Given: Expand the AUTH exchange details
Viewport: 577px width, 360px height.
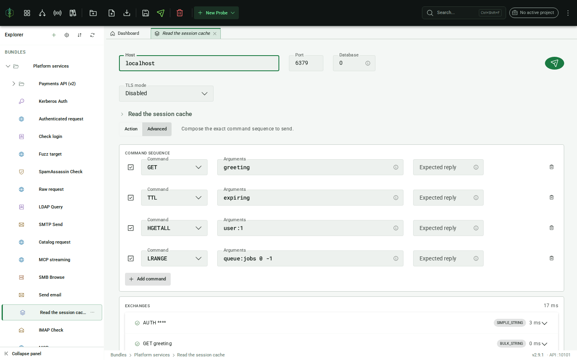Looking at the screenshot, I should click(x=544, y=323).
